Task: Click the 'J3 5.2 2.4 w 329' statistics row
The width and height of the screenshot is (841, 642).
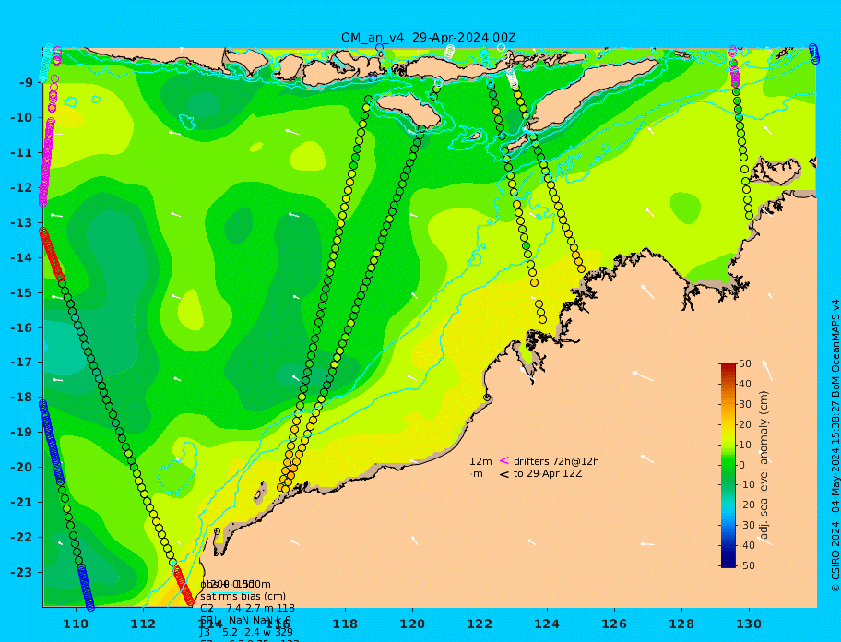Action: pyautogui.click(x=246, y=632)
